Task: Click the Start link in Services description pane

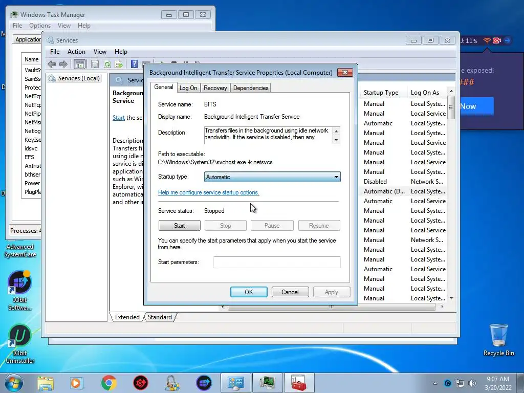Action: pyautogui.click(x=119, y=118)
